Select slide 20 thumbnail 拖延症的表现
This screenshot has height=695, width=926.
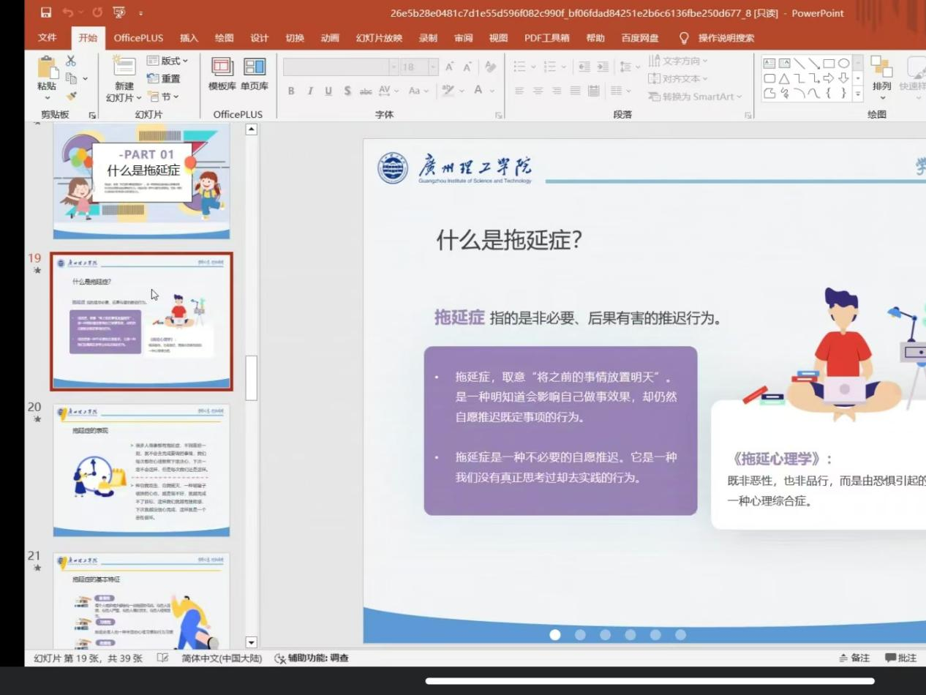[x=141, y=470]
